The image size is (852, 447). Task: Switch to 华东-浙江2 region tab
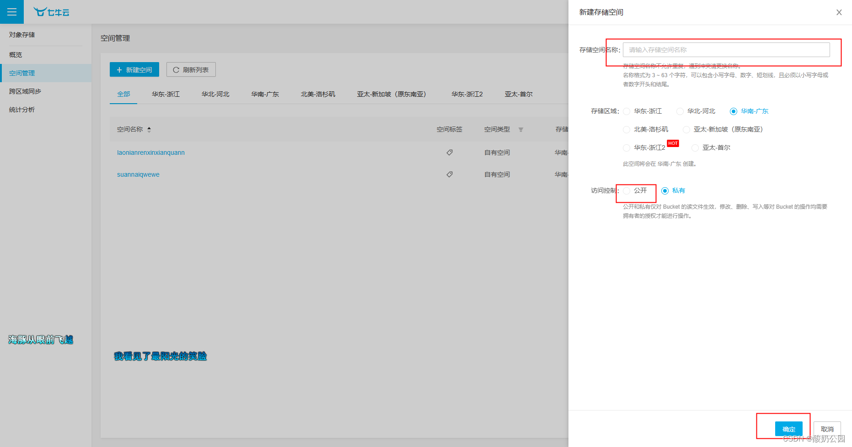coord(467,94)
